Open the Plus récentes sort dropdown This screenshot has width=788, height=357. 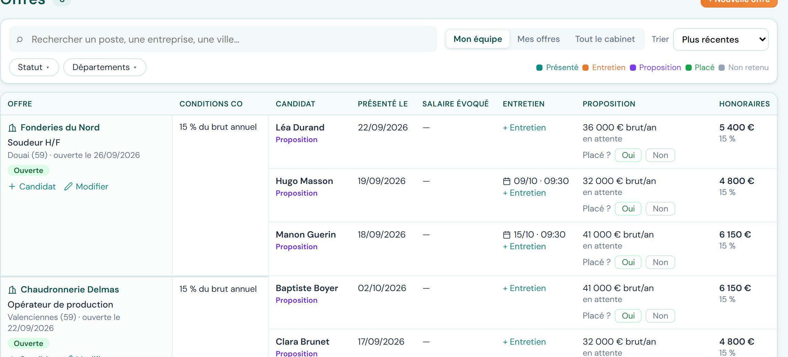point(721,39)
